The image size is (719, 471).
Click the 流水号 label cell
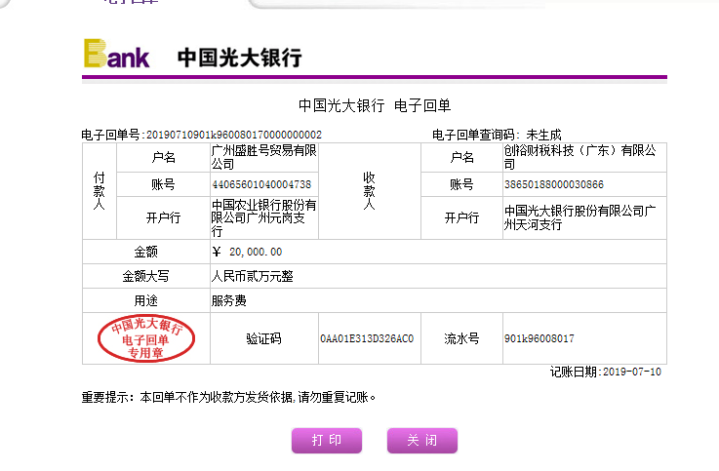[461, 338]
